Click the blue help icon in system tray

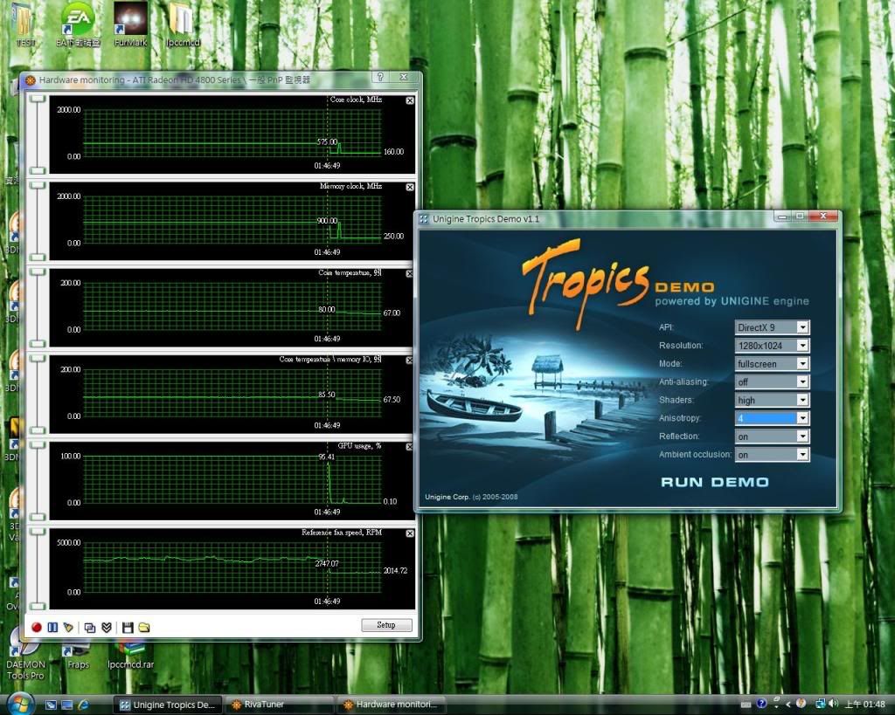[761, 705]
